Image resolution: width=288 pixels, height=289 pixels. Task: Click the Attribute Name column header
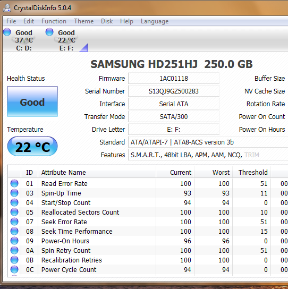(97, 172)
